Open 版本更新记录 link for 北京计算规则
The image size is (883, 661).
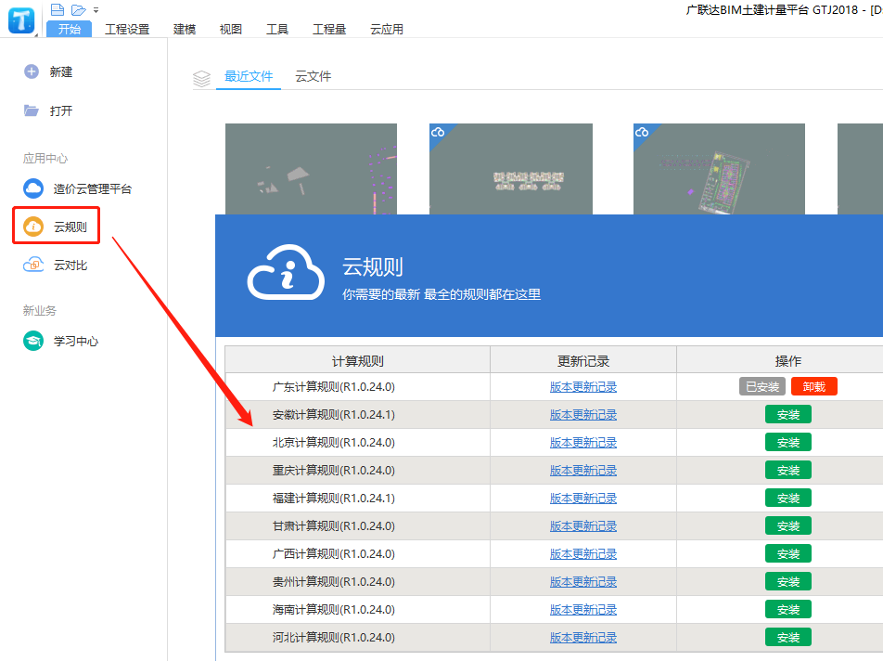click(582, 442)
